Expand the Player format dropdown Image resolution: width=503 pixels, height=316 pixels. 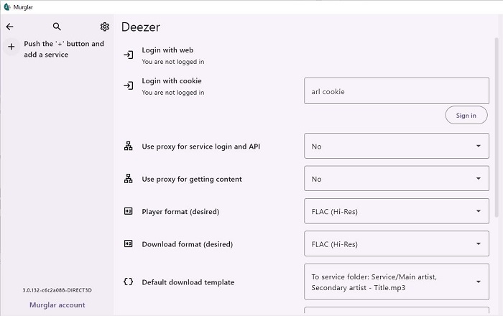[x=397, y=211]
